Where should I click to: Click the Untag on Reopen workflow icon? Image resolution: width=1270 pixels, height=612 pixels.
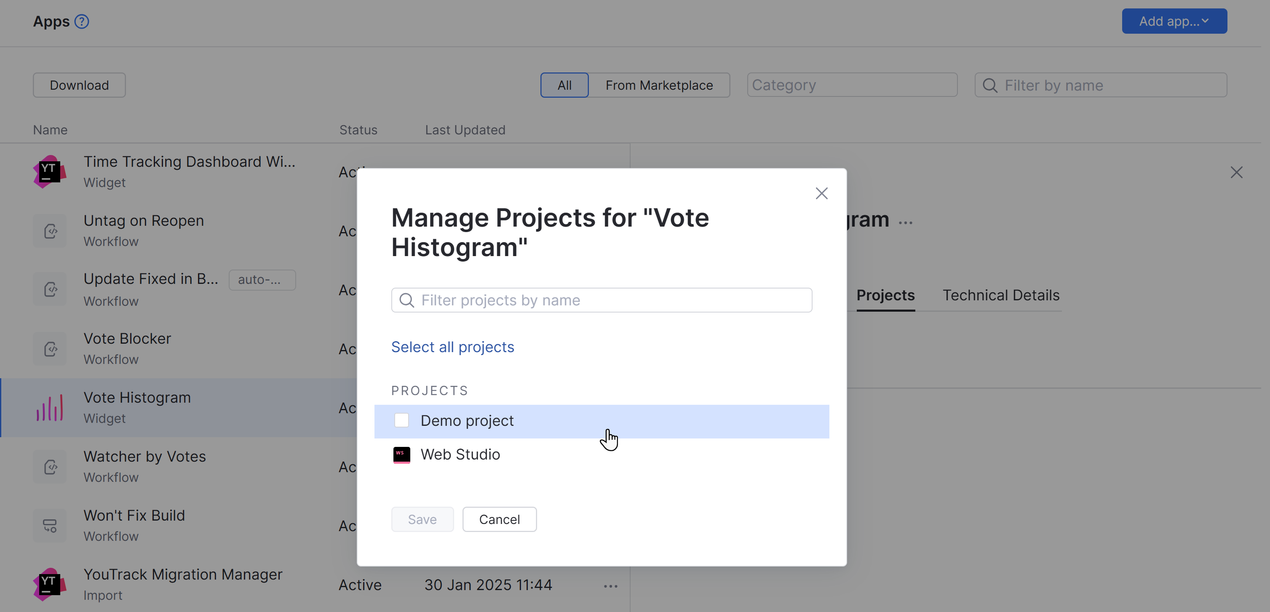point(49,230)
